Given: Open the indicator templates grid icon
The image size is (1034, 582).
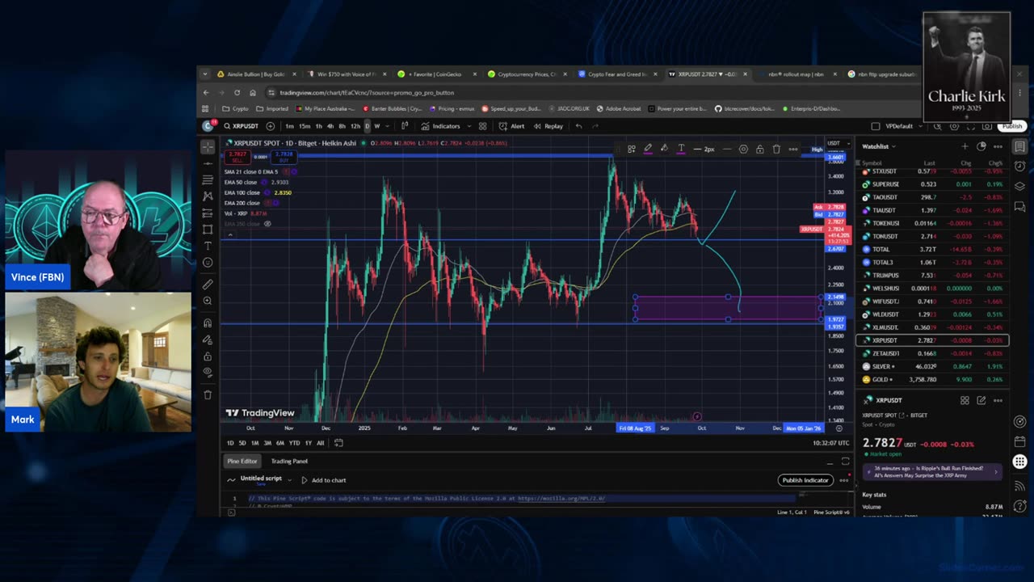Looking at the screenshot, I should [482, 126].
